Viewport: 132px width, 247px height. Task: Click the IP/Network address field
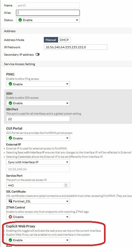click(75, 47)
